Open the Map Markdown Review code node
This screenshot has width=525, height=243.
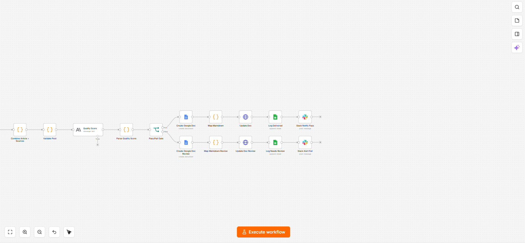coord(216,142)
